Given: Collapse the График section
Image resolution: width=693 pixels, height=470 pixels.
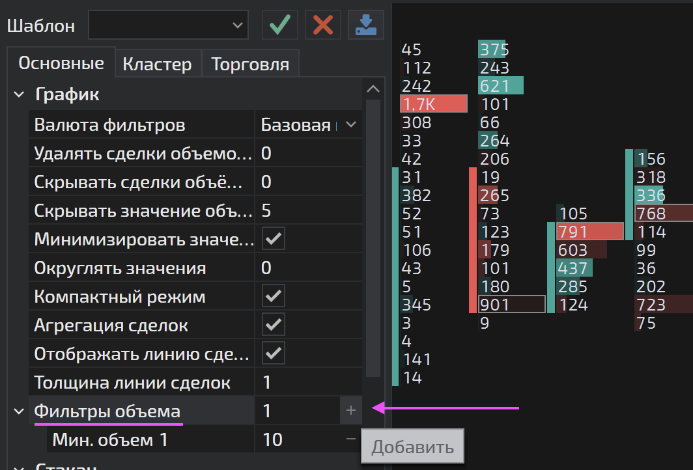Looking at the screenshot, I should click(19, 95).
